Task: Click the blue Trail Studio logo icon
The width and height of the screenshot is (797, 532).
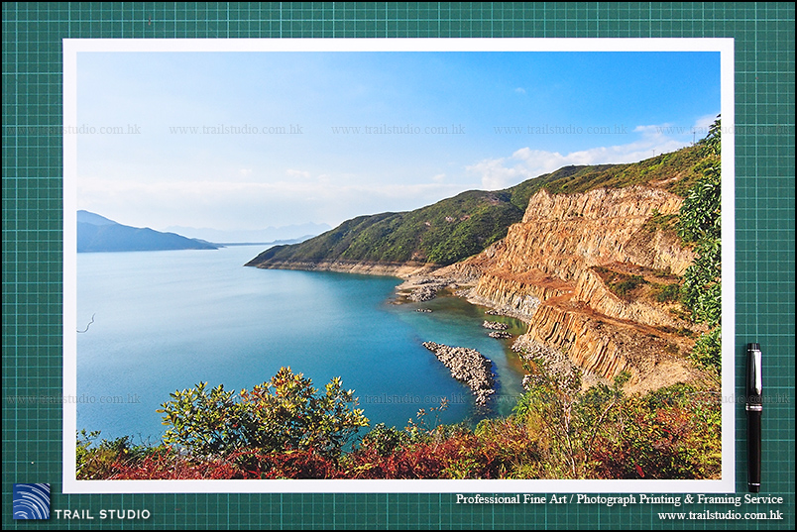Action: point(32,501)
